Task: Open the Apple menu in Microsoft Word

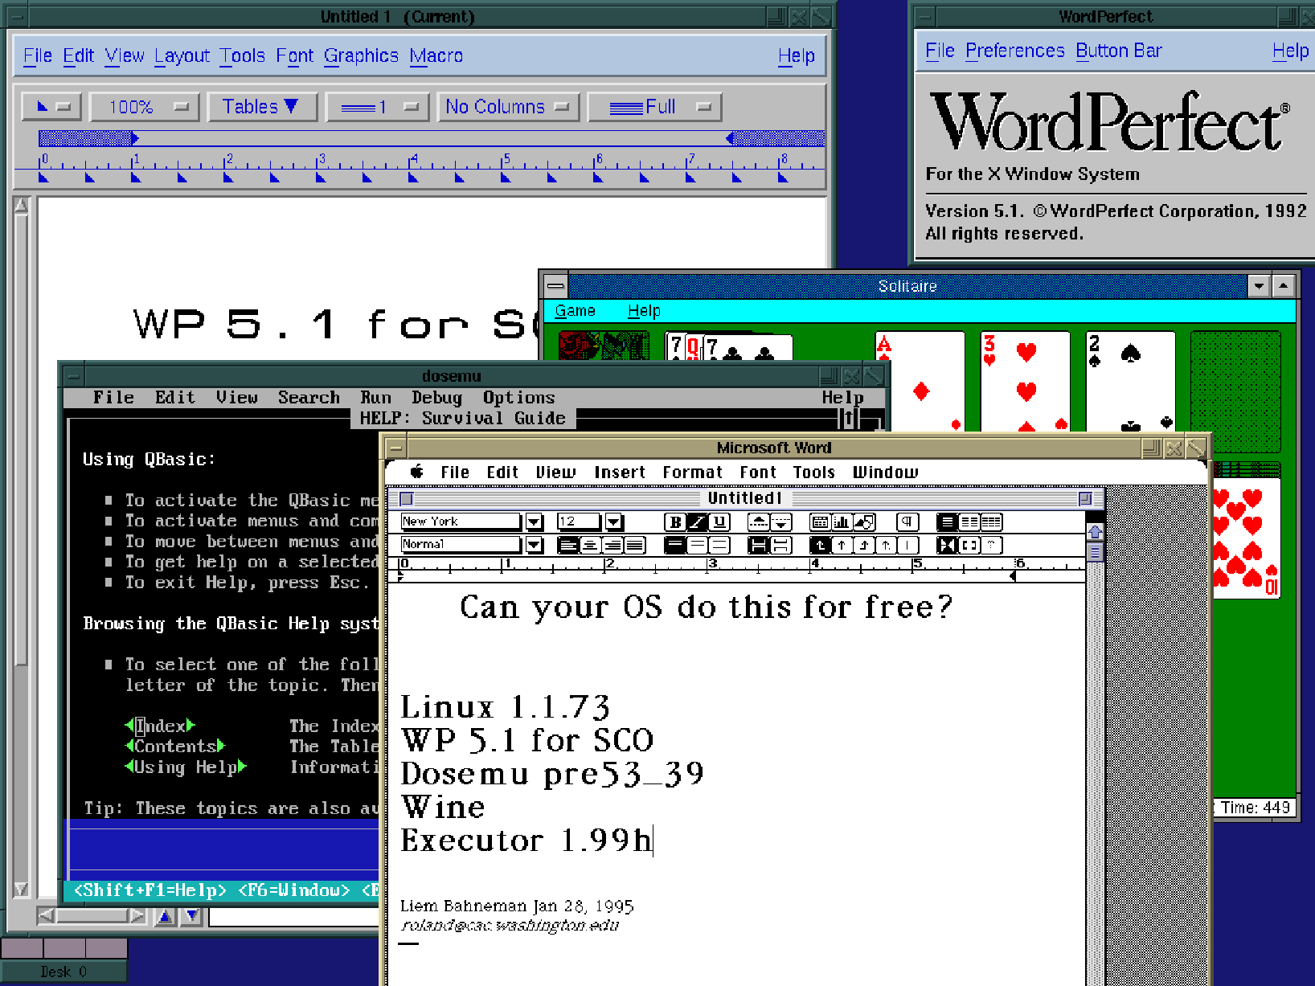Action: (416, 472)
